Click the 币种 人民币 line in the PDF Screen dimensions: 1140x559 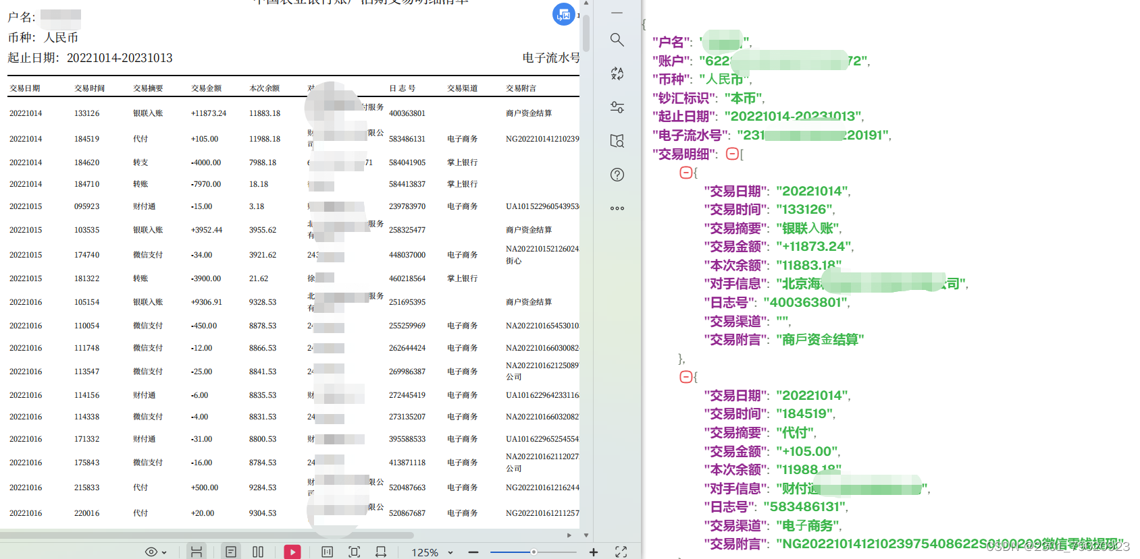click(43, 38)
